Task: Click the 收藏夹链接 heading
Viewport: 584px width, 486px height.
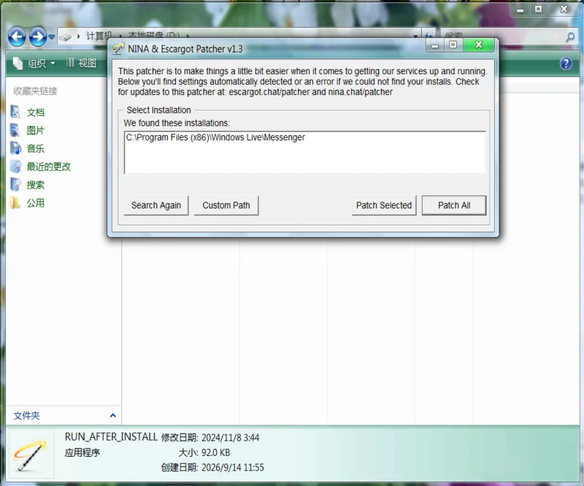Action: (35, 91)
